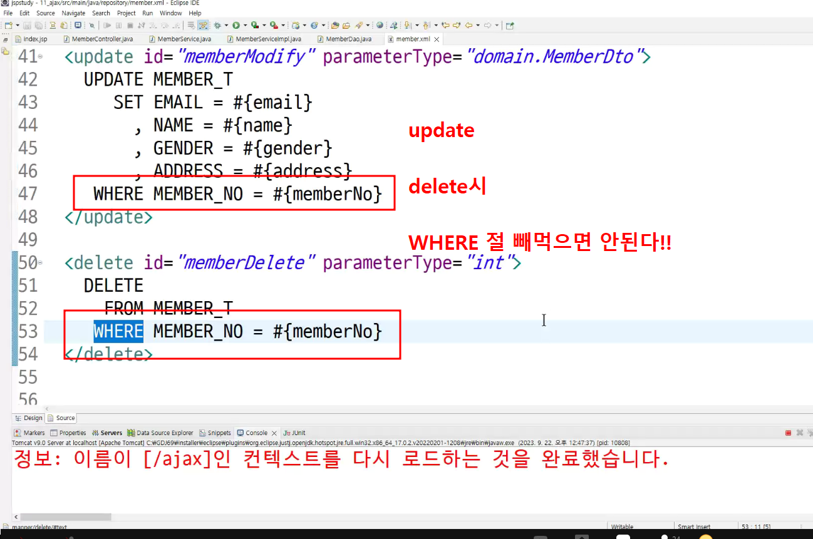
Task: Collapse the delete block at line 50
Action: coord(41,263)
